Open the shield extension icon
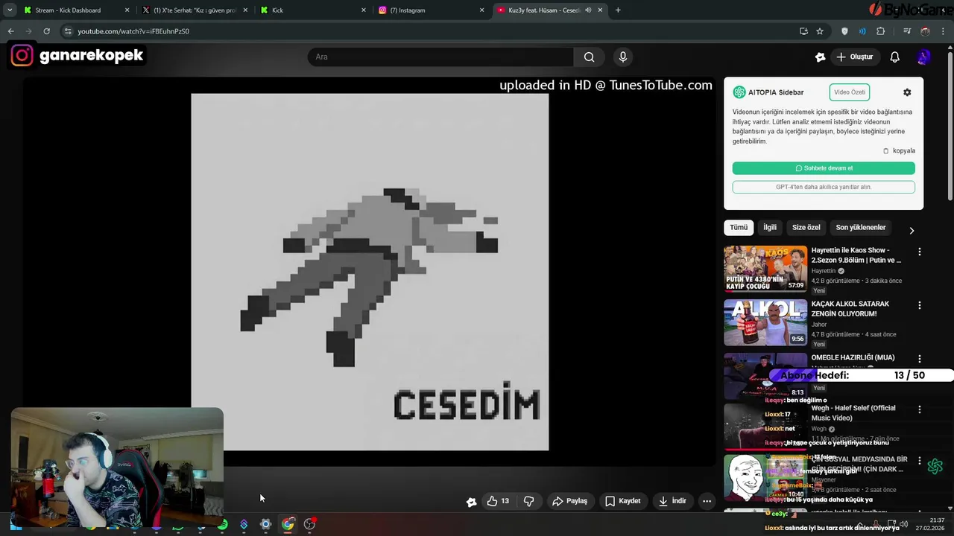This screenshot has width=954, height=536. pyautogui.click(x=844, y=31)
